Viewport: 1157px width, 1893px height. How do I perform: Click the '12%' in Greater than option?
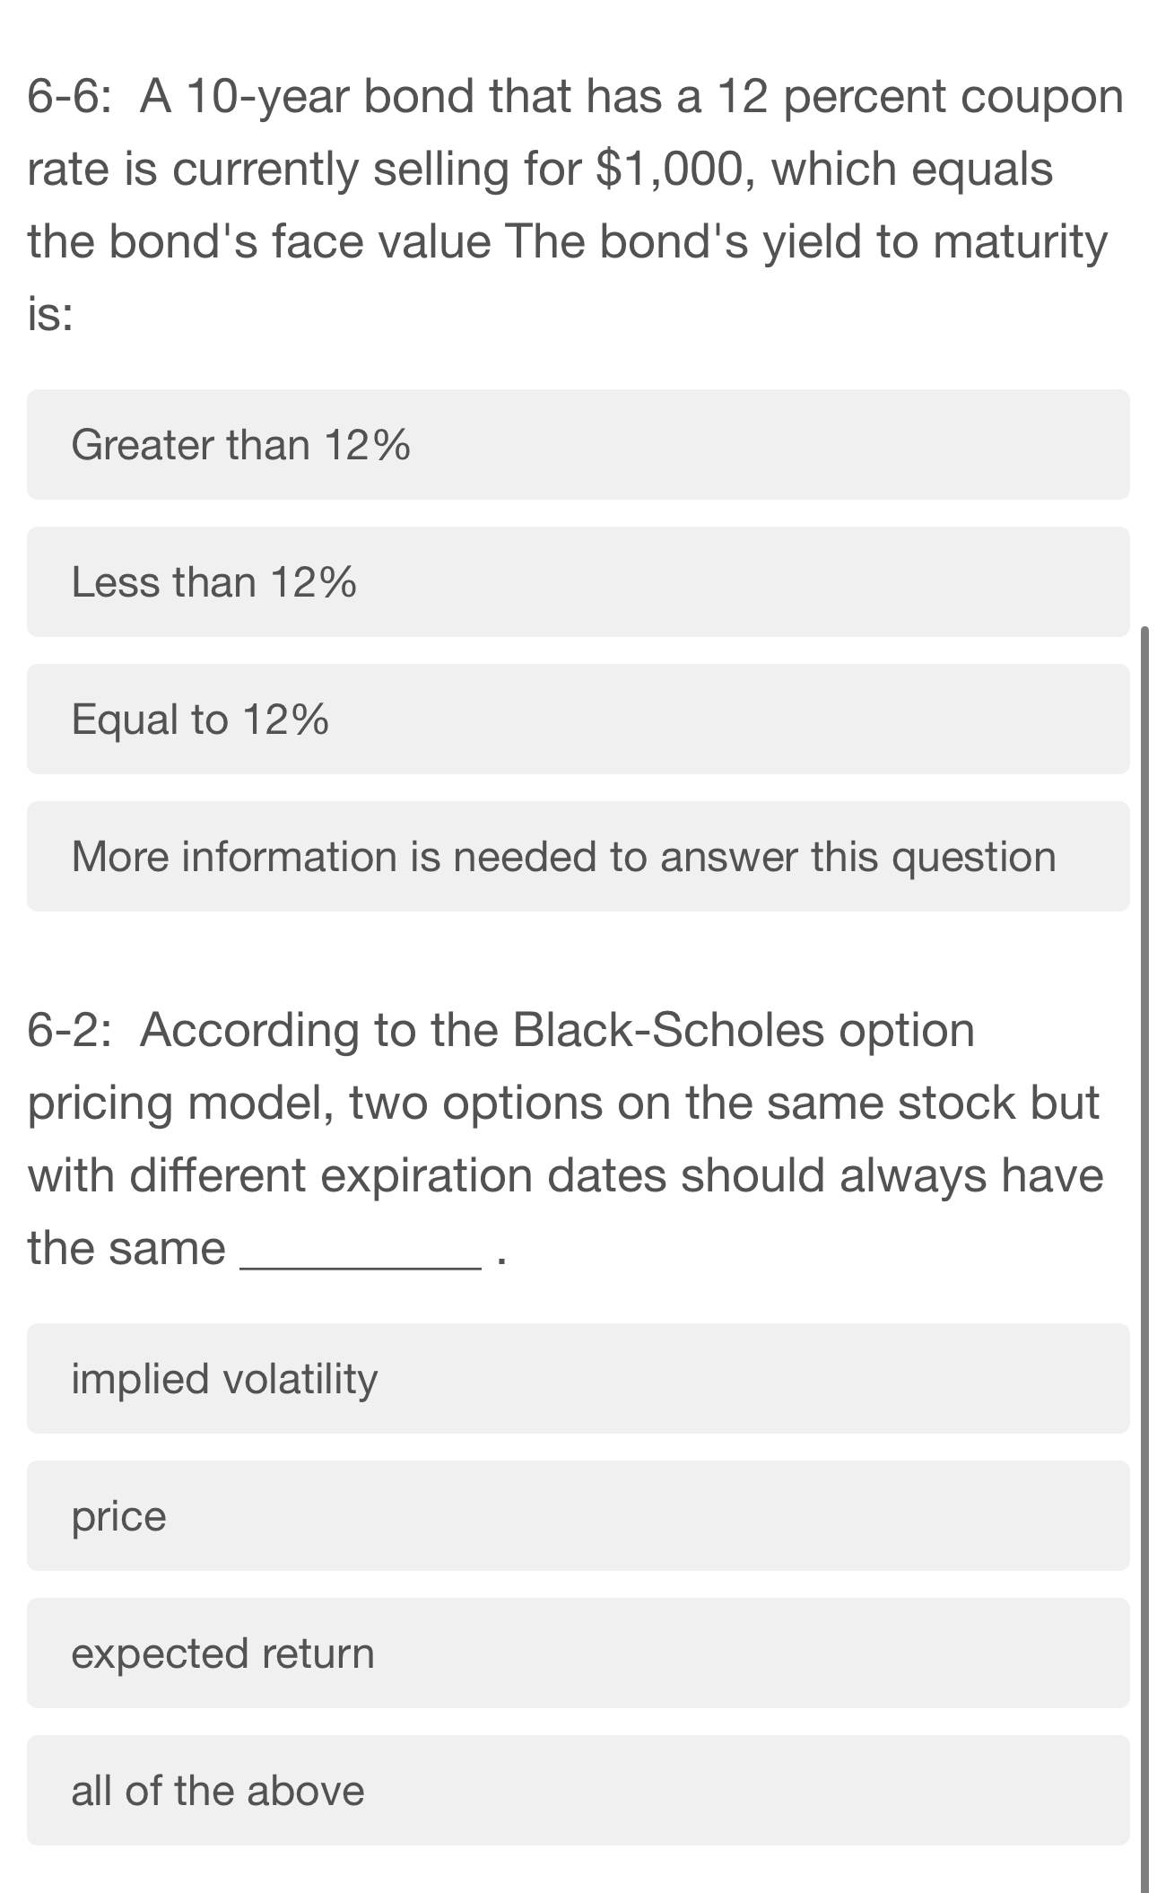tap(367, 445)
